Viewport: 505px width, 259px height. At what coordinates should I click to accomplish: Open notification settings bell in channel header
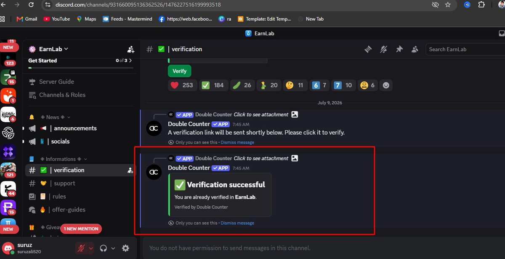pos(383,49)
